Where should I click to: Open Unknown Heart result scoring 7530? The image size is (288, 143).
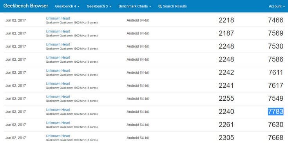pyautogui.click(x=58, y=44)
